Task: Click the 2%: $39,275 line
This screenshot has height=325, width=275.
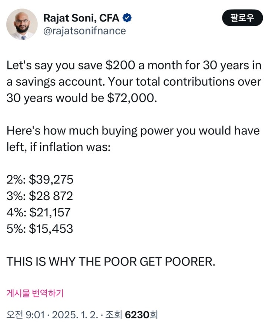Action: (40, 179)
